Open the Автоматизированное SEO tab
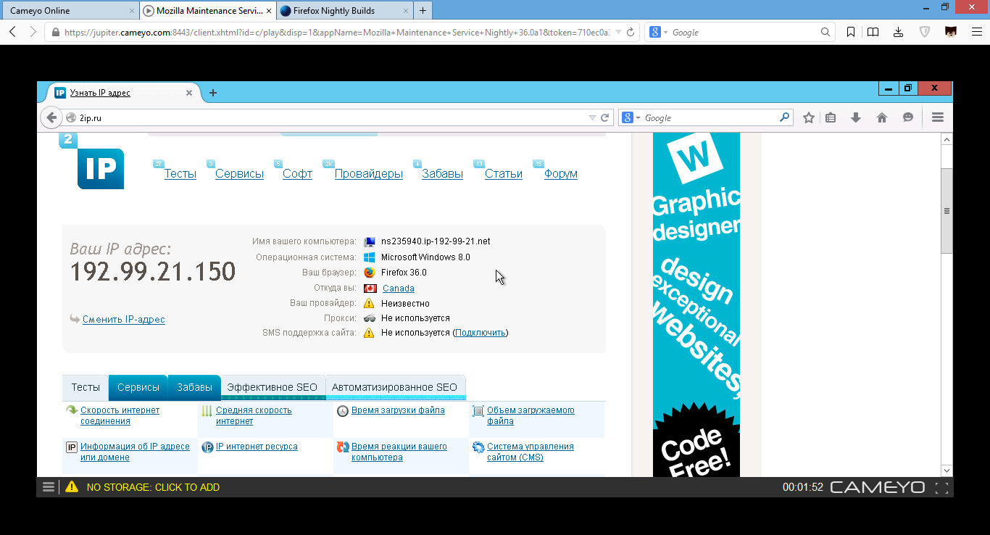Image resolution: width=990 pixels, height=535 pixels. click(x=394, y=388)
